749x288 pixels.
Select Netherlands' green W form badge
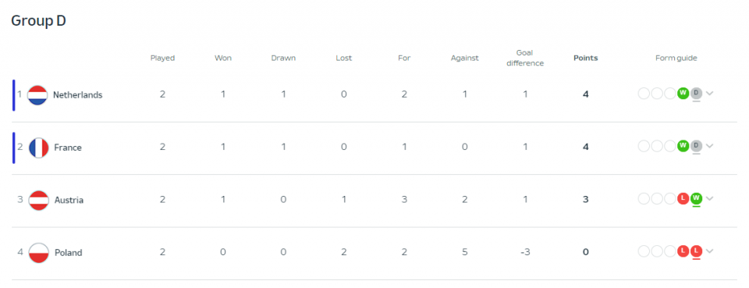point(683,93)
